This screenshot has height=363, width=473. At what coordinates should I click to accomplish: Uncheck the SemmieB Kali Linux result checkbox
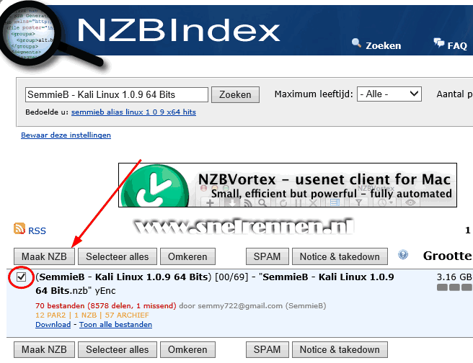[21, 277]
